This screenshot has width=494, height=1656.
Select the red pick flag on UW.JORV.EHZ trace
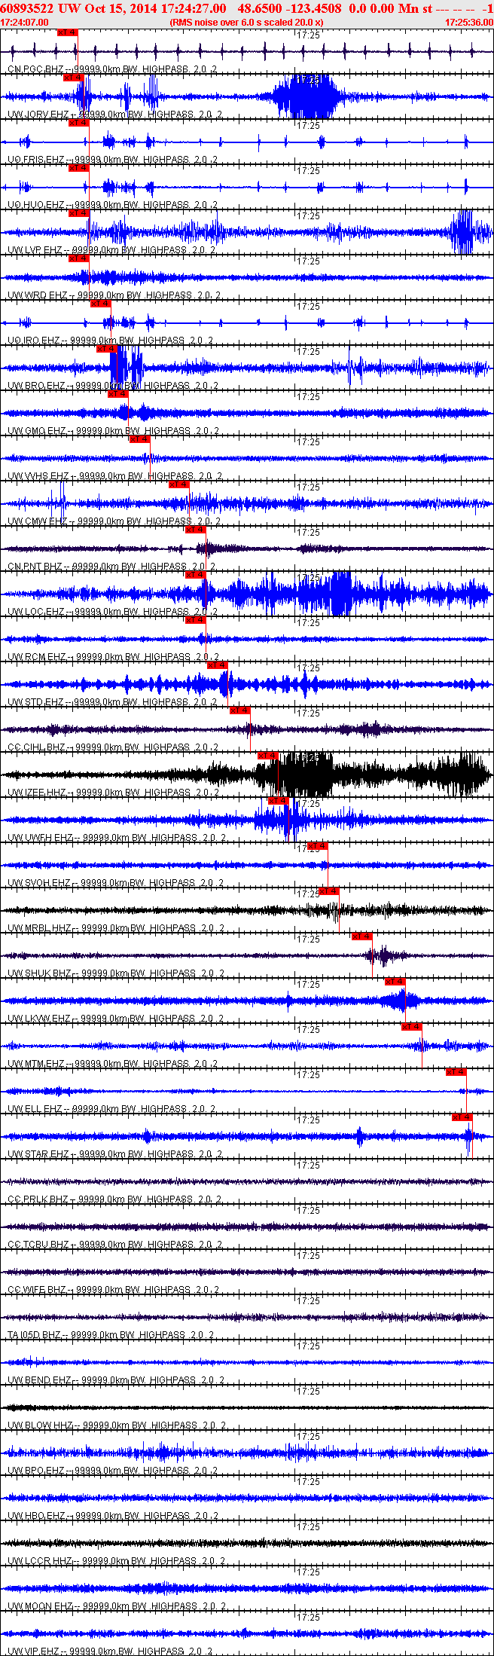pos(72,78)
